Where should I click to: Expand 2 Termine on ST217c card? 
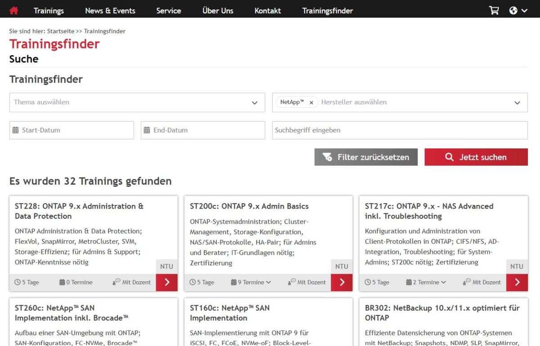[426, 282]
